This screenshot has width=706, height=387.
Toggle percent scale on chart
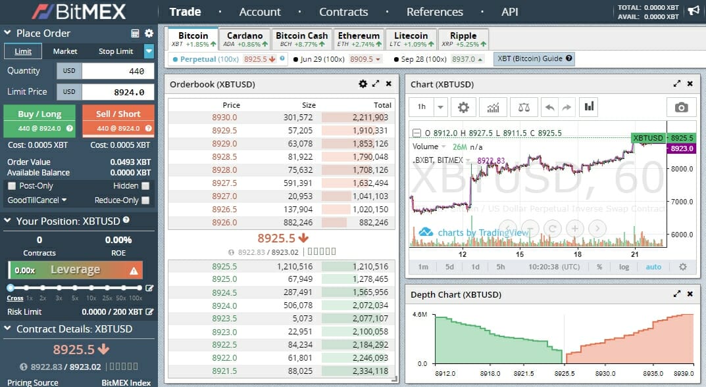coord(599,267)
